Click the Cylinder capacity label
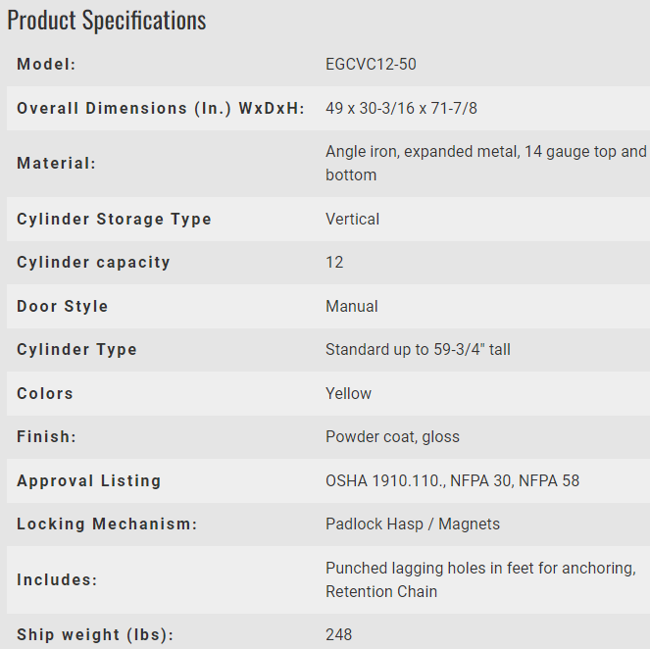650x649 pixels. coord(93,263)
